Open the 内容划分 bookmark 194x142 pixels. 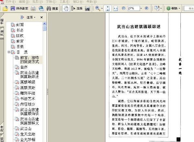(x=27, y=104)
